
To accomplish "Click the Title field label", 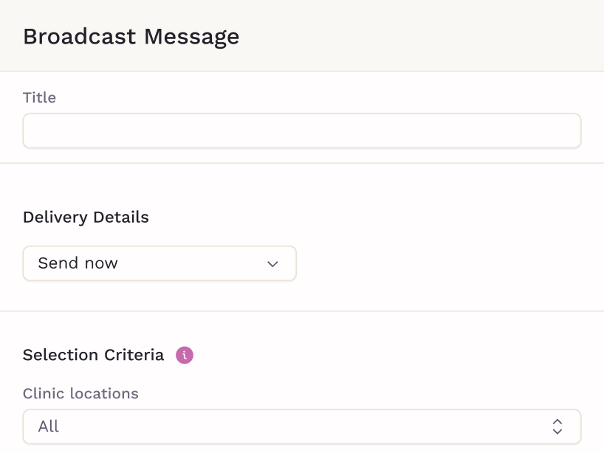I will pyautogui.click(x=39, y=97).
